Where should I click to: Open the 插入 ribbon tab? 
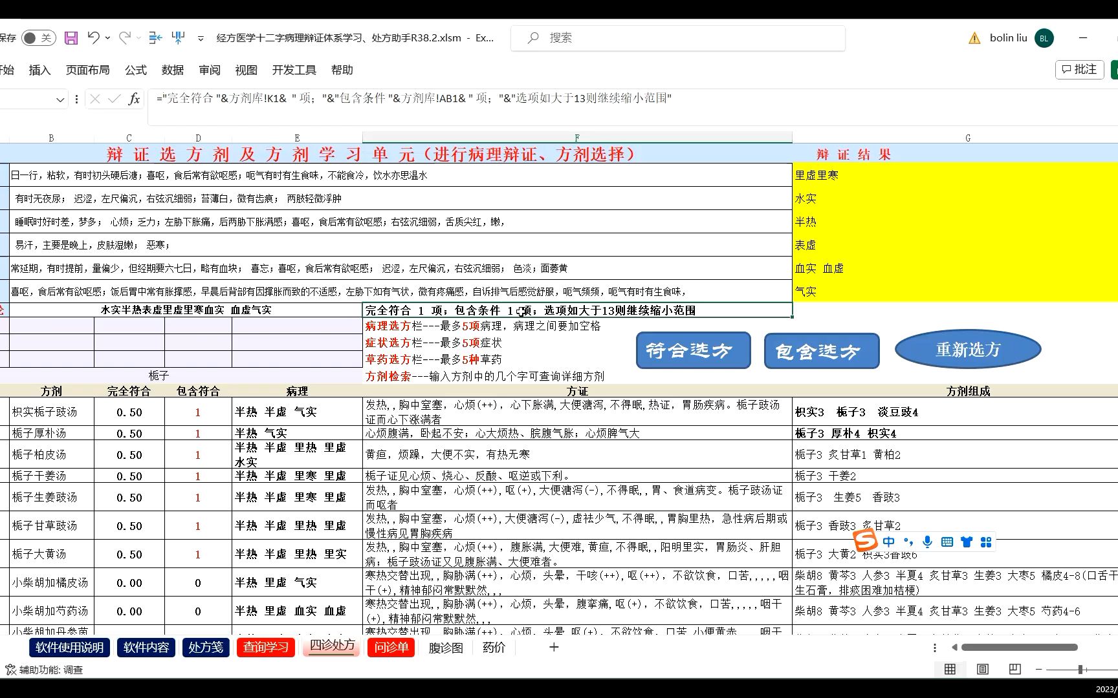click(39, 70)
